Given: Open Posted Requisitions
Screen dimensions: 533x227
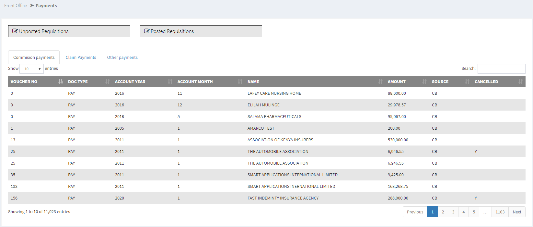Looking at the screenshot, I should (x=201, y=31).
